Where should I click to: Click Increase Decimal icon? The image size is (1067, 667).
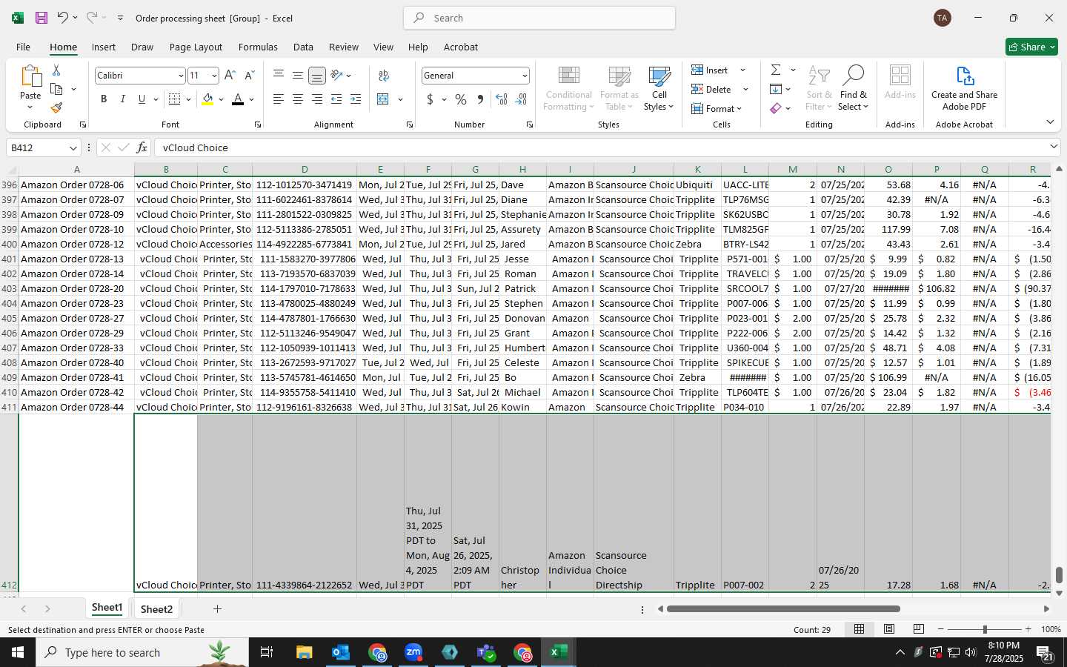click(502, 99)
